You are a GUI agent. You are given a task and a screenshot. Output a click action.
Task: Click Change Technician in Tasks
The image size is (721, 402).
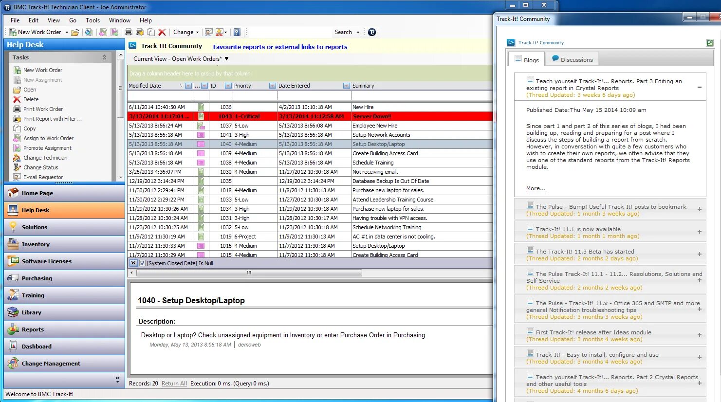pos(45,158)
